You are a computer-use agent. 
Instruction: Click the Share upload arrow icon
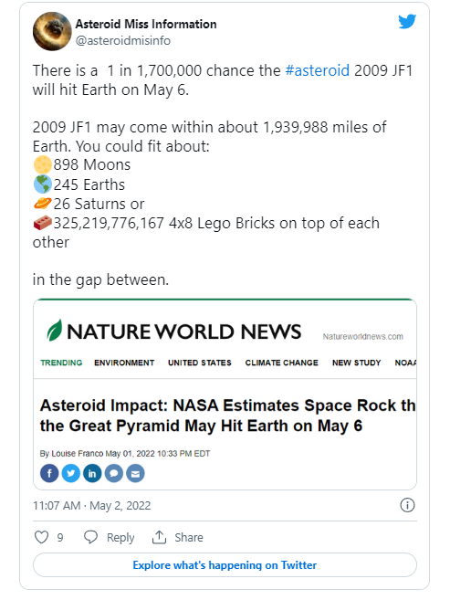159,537
